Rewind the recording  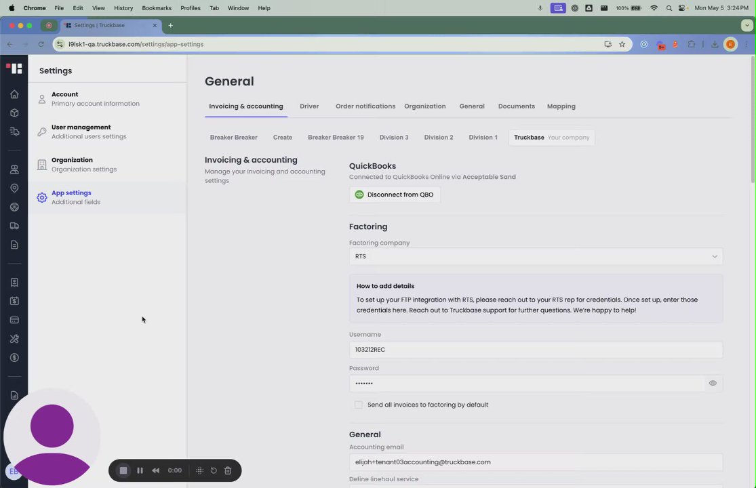tap(156, 470)
